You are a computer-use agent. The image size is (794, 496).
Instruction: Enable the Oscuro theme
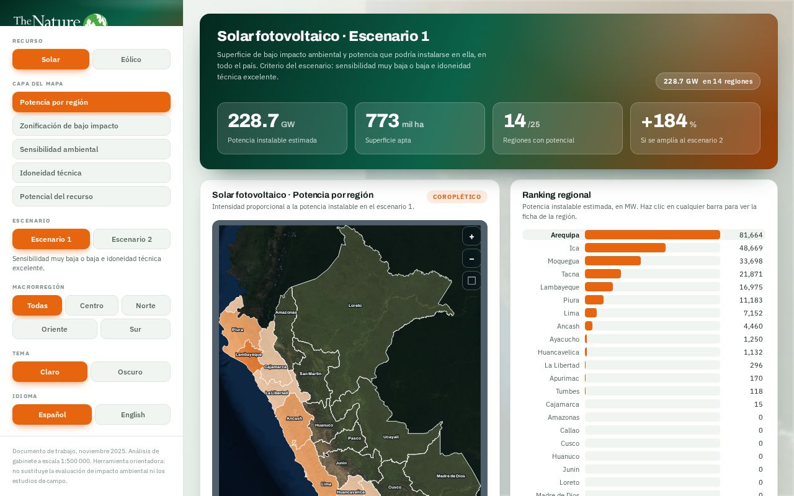click(x=130, y=372)
